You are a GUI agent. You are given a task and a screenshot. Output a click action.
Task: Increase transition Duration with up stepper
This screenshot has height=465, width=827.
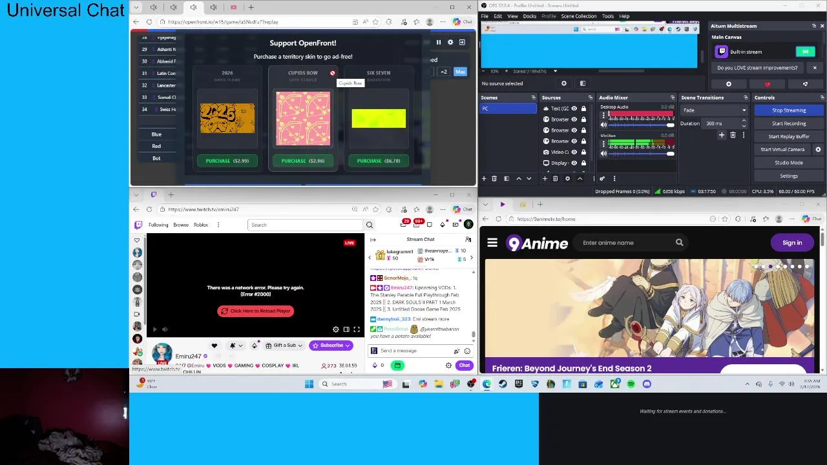pos(744,121)
